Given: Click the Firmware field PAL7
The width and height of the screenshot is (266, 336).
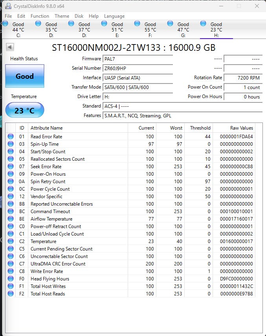Looking at the screenshot, I should coord(138,59).
